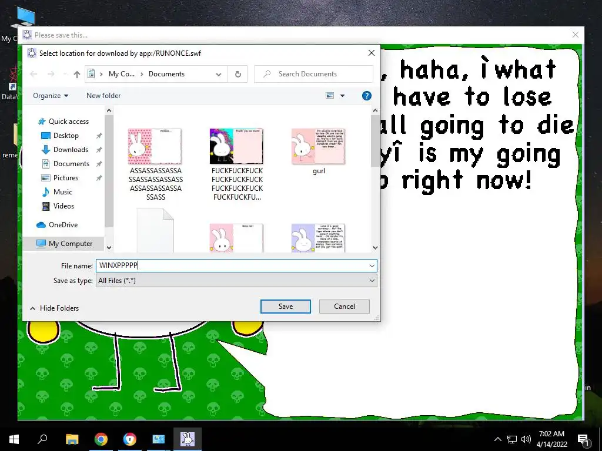602x451 pixels.
Task: Close the Please save this window
Action: tap(575, 35)
